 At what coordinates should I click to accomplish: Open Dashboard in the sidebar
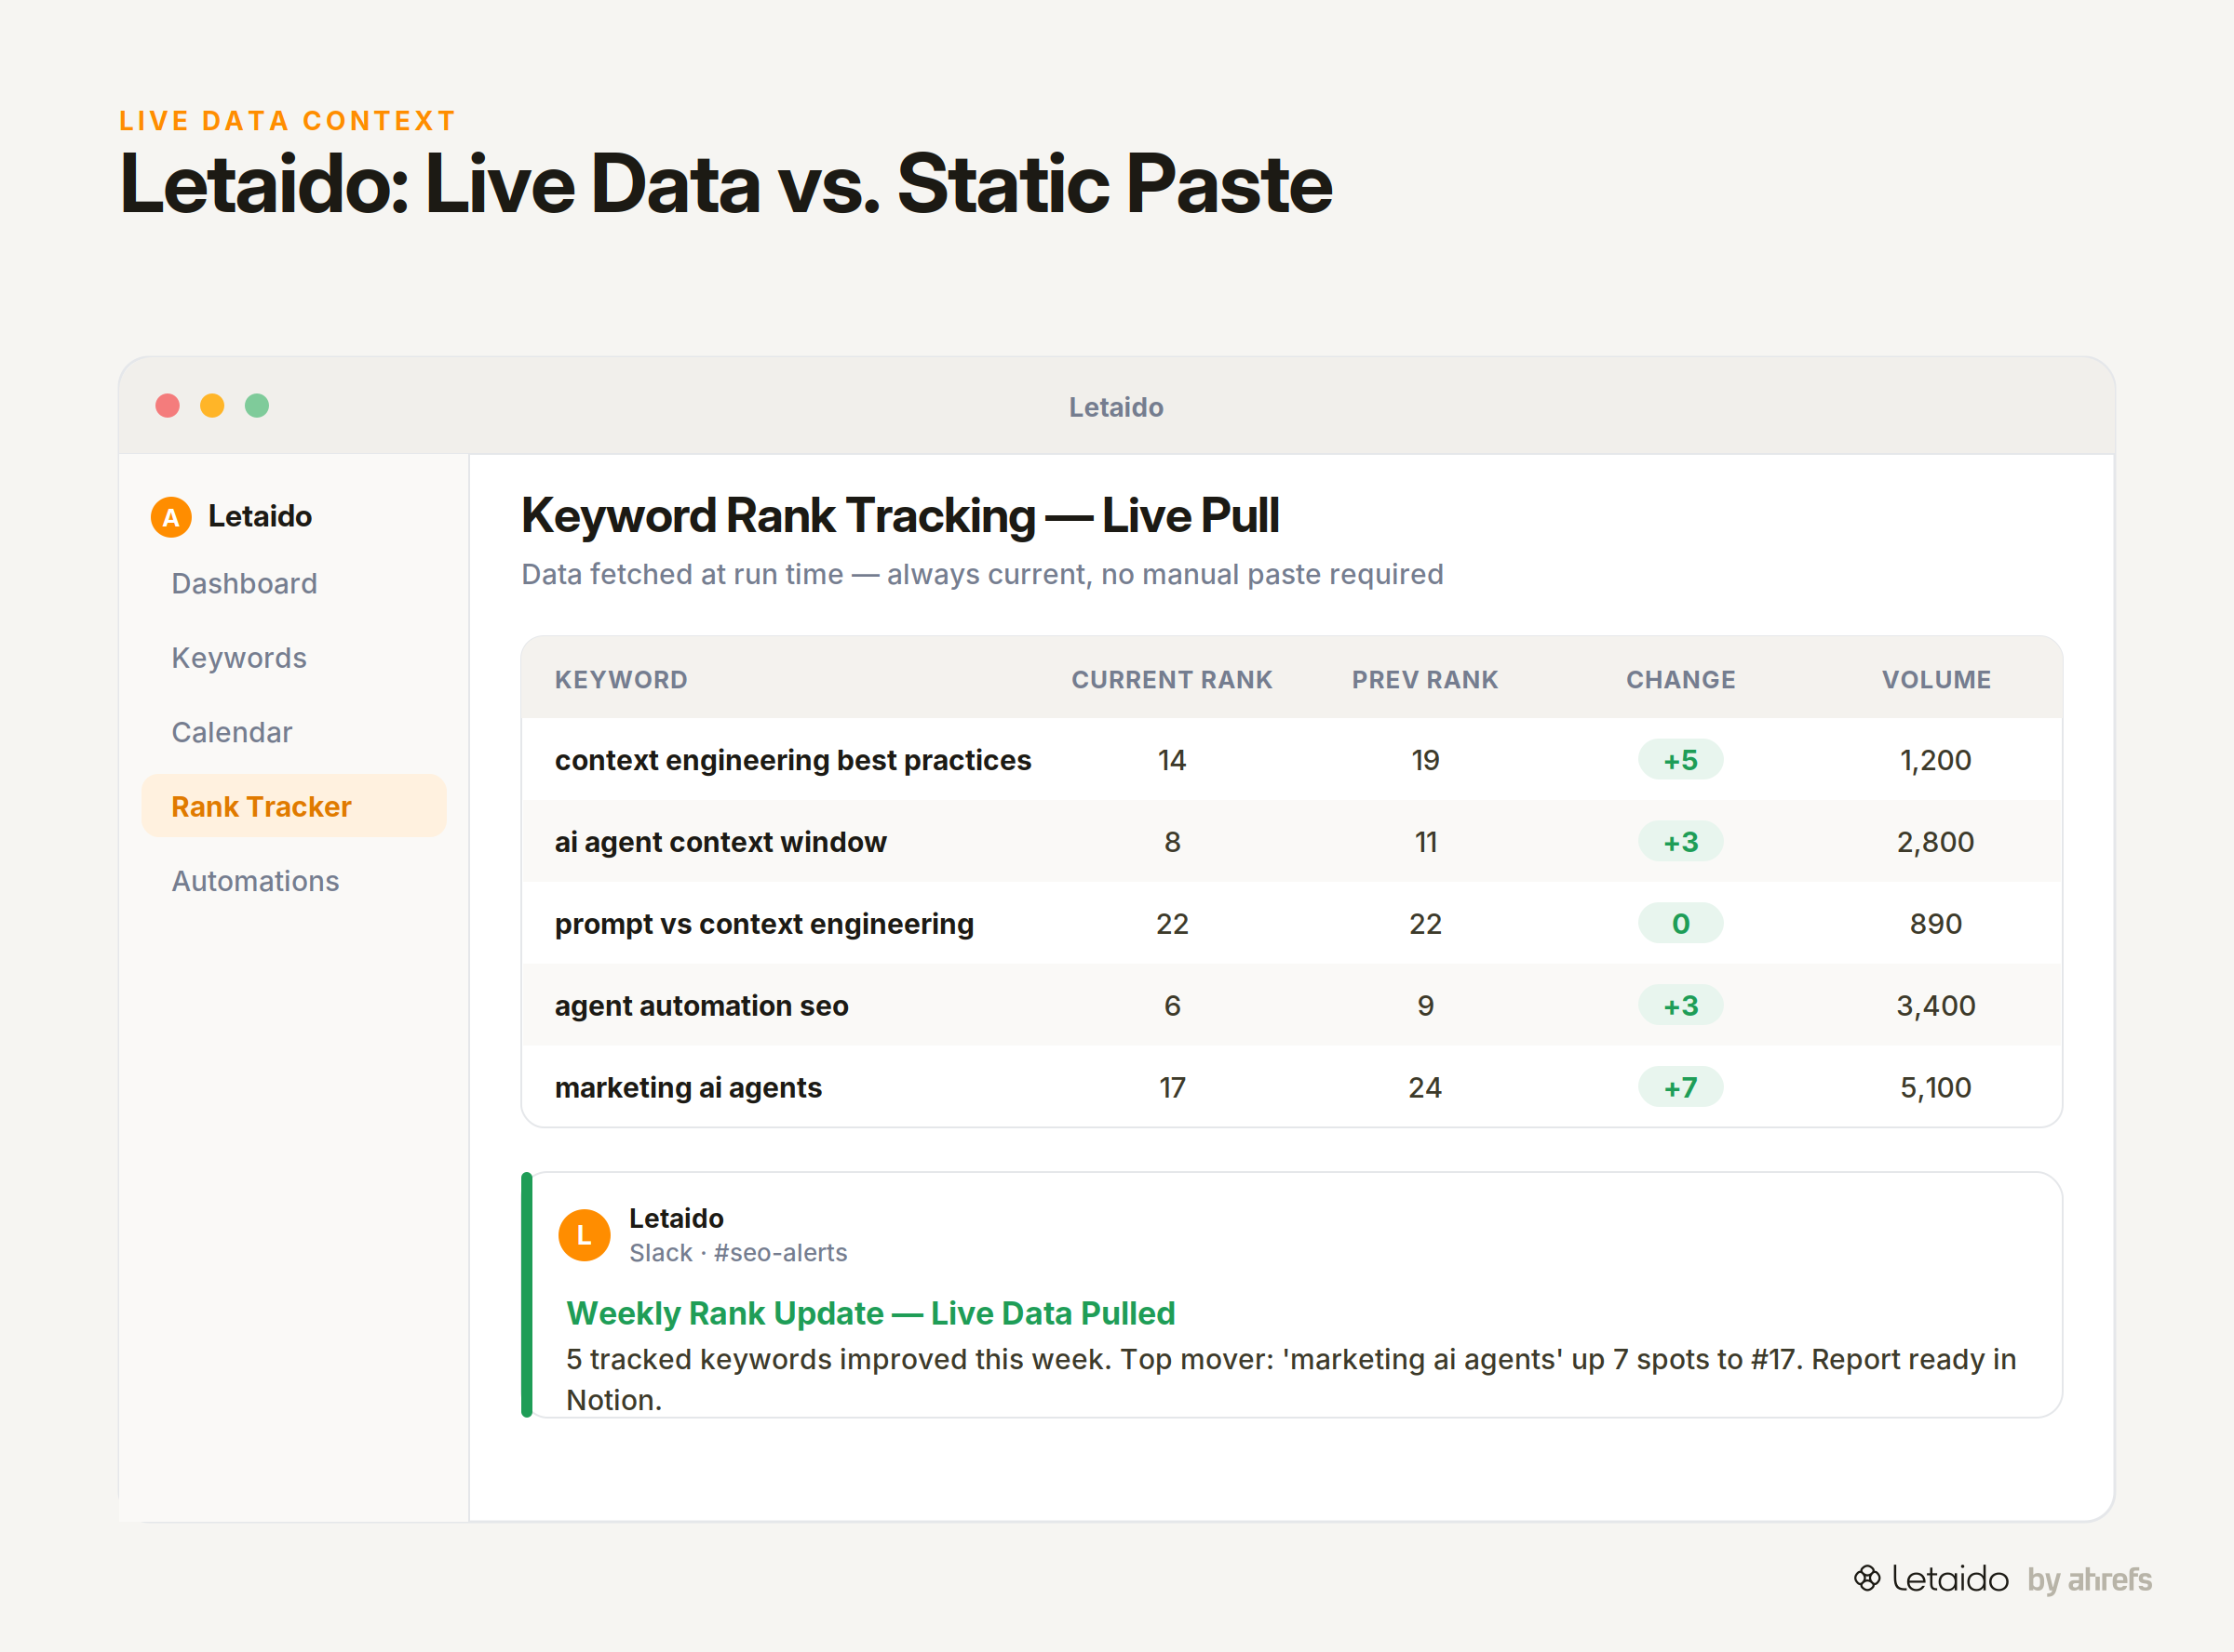pos(244,583)
